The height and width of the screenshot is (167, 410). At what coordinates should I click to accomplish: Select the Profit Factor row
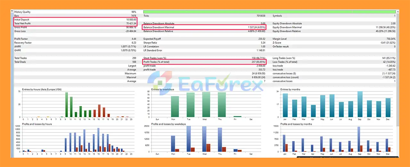coord(75,39)
